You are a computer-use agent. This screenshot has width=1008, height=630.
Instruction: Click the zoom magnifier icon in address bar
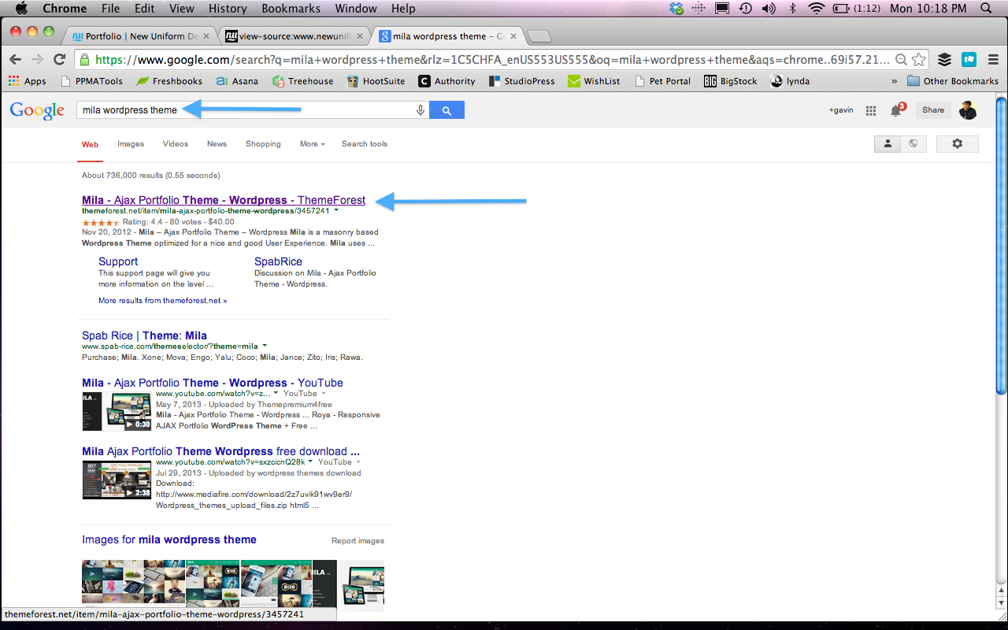coord(901,60)
